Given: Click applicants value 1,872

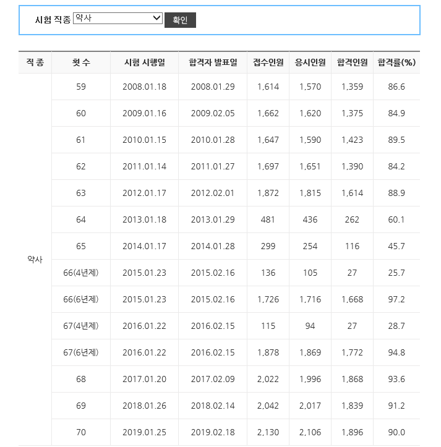Looking at the screenshot, I should [268, 193].
